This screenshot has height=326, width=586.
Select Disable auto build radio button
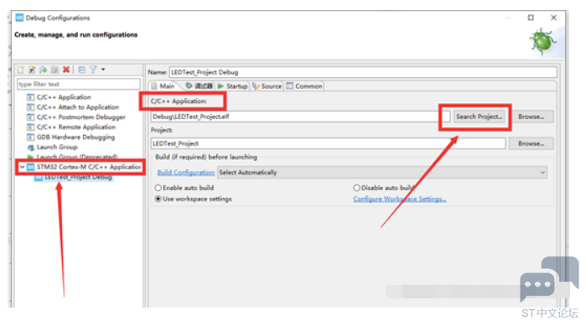click(356, 188)
